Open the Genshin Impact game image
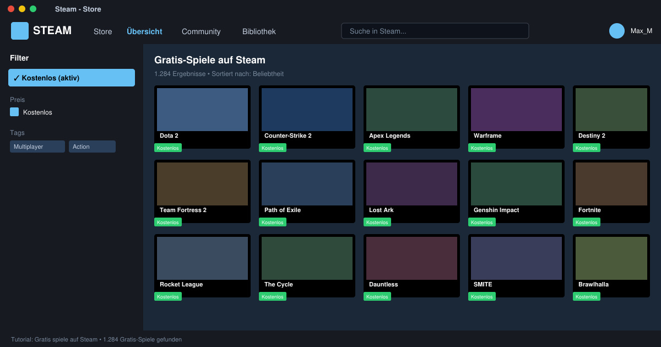 (x=516, y=184)
